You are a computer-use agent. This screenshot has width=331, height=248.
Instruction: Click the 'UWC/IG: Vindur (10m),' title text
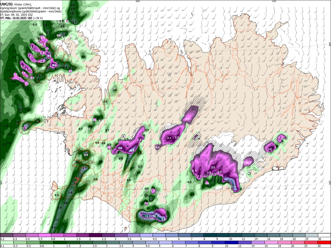16,4
